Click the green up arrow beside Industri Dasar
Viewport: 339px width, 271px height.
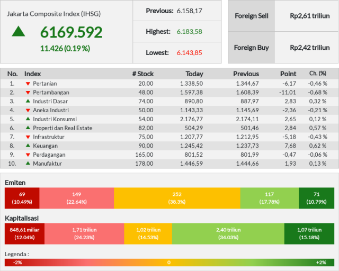(28, 101)
